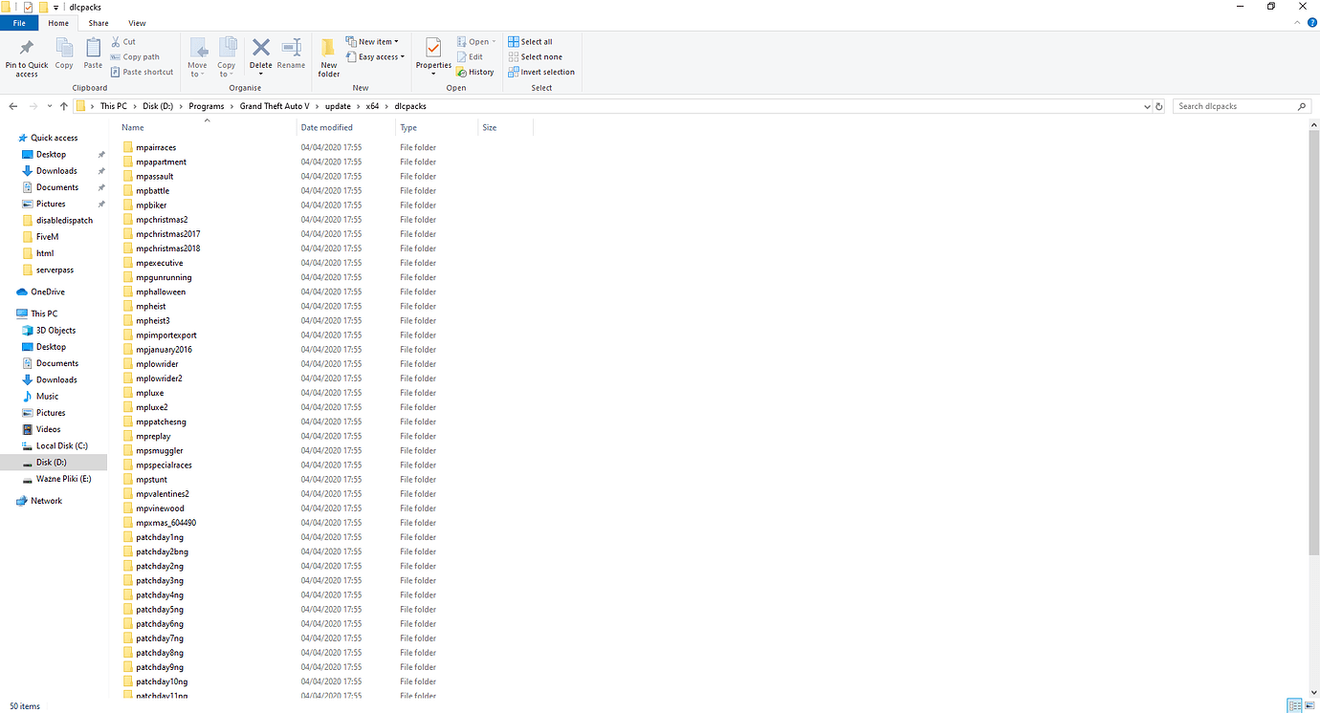Open address bar history dropdown

1147,106
